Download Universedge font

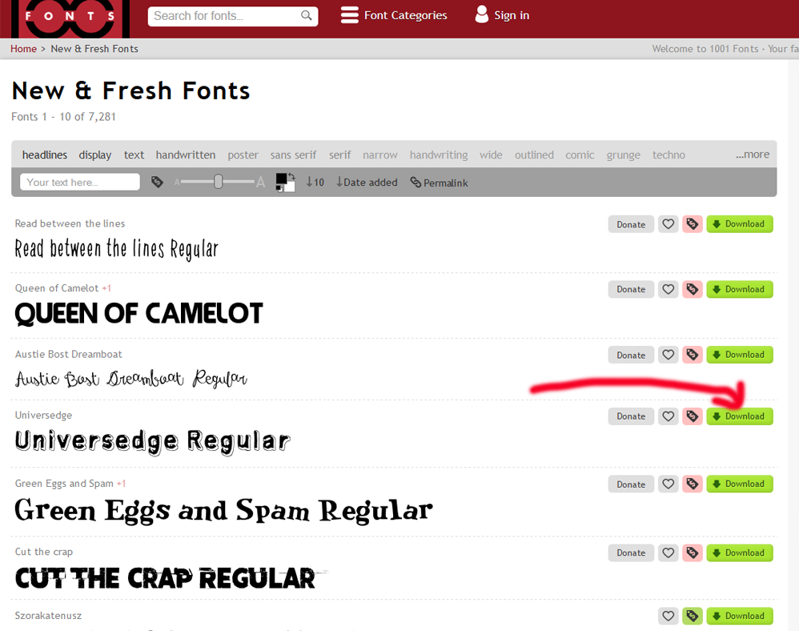coord(740,416)
